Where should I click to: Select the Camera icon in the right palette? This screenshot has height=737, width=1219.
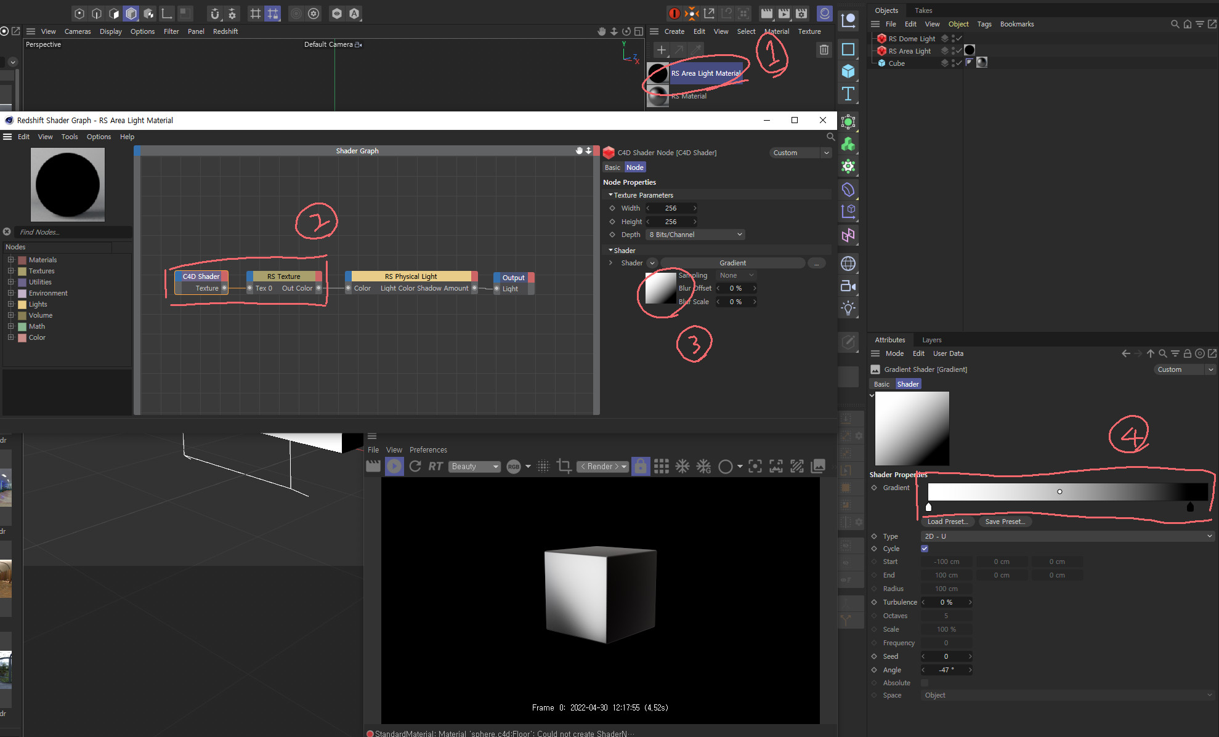click(848, 286)
